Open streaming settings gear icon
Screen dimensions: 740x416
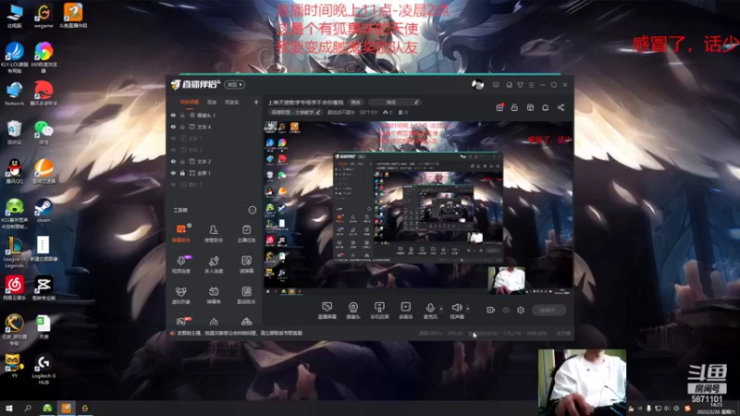tap(521, 310)
